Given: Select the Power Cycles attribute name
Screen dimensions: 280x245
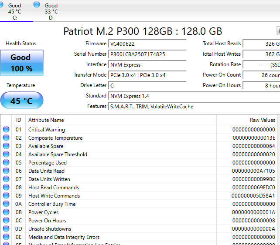Looking at the screenshot, I should tap(43, 212).
